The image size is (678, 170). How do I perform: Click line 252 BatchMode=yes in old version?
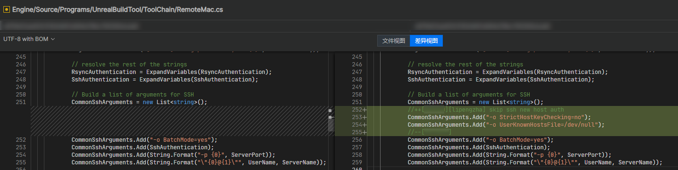pyautogui.click(x=144, y=140)
